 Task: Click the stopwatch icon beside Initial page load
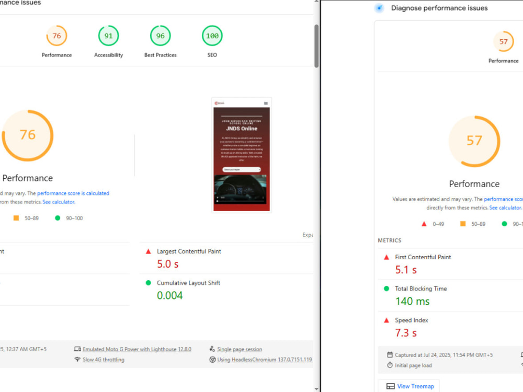click(390, 365)
